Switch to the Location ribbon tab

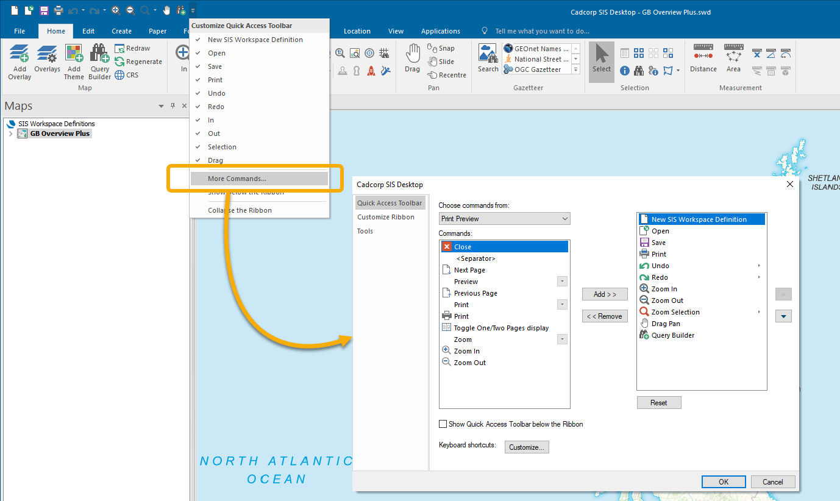357,31
